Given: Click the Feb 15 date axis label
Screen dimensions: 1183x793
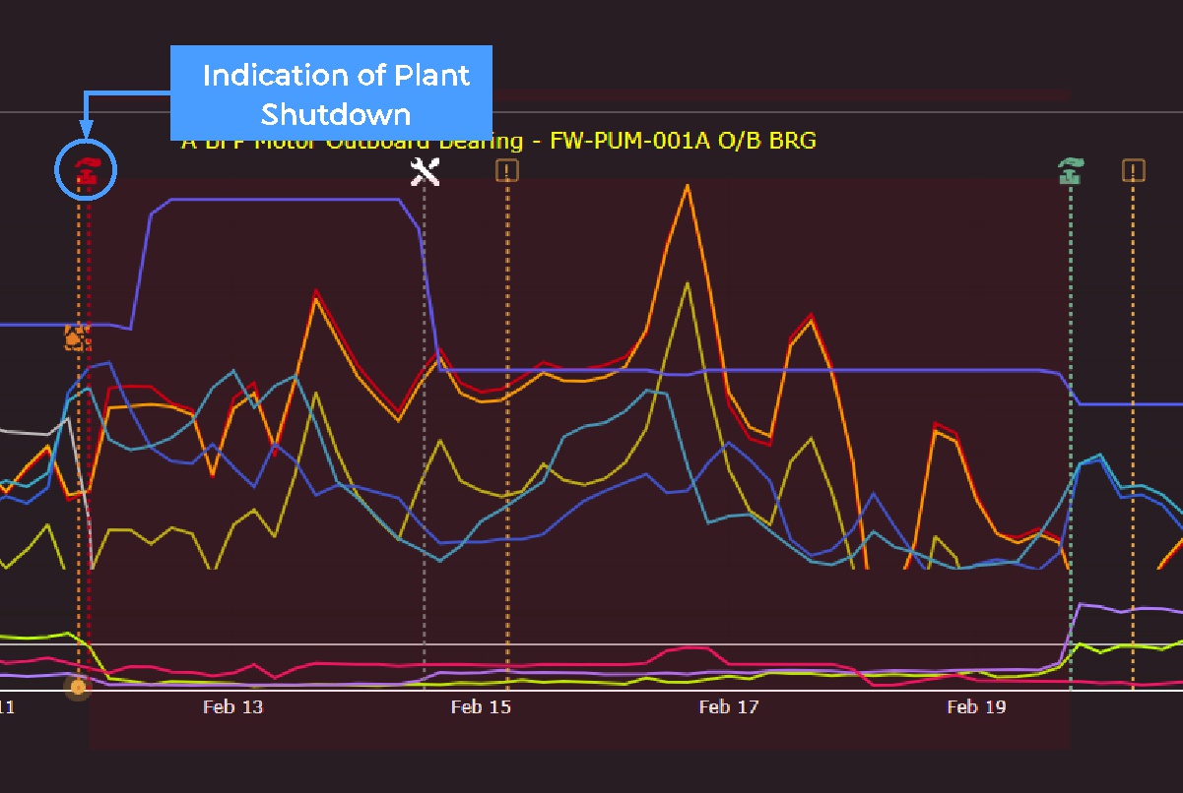Looking at the screenshot, I should 482,706.
